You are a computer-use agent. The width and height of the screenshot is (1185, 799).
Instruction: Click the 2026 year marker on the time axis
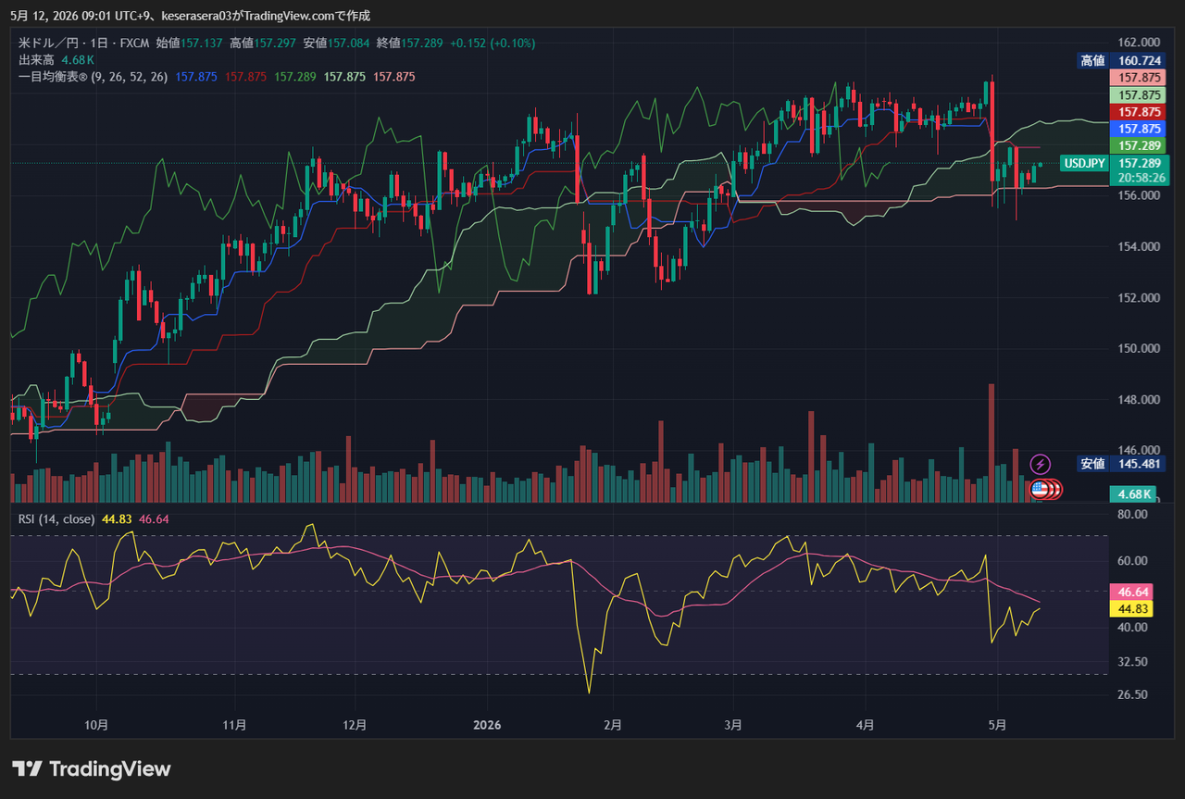(486, 725)
